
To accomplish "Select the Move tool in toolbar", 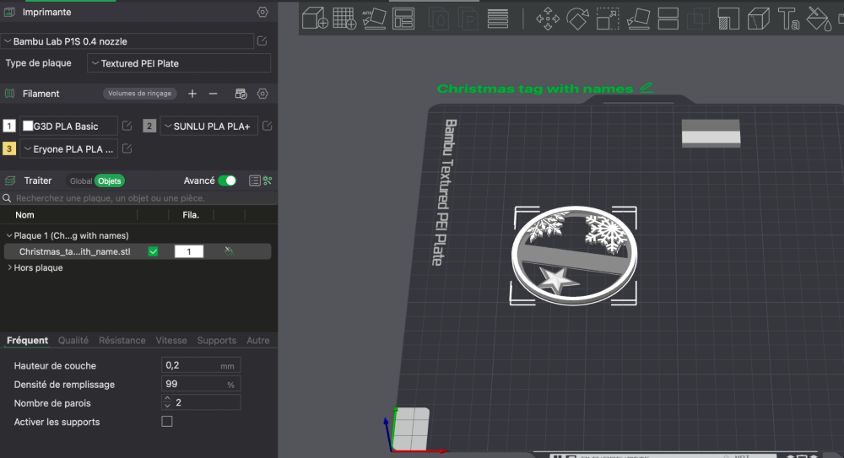I will (x=548, y=19).
